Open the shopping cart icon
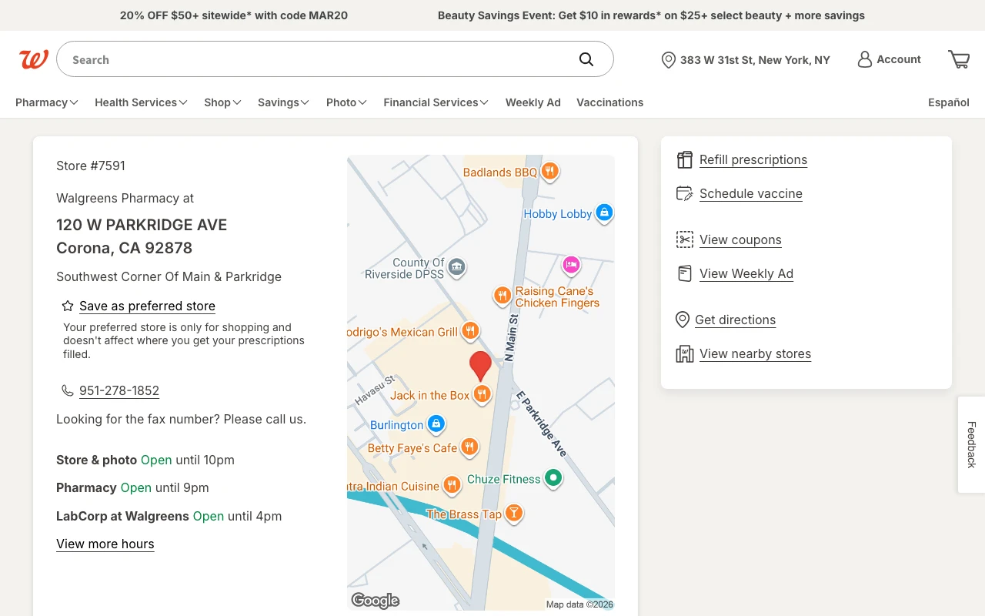Viewport: 985px width, 616px height. pyautogui.click(x=959, y=59)
